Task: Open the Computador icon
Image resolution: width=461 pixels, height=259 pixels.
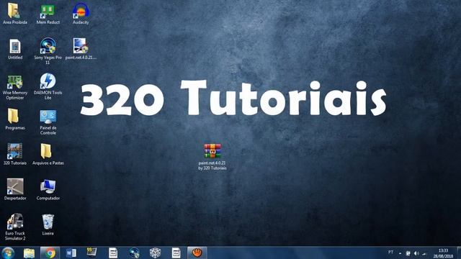Action: tap(48, 186)
